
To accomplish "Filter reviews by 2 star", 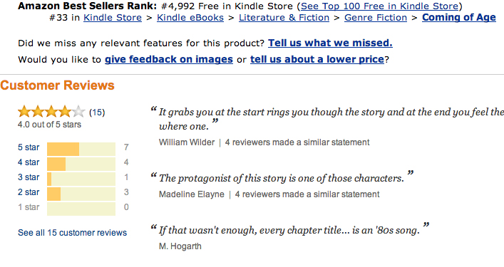I will 29,192.
